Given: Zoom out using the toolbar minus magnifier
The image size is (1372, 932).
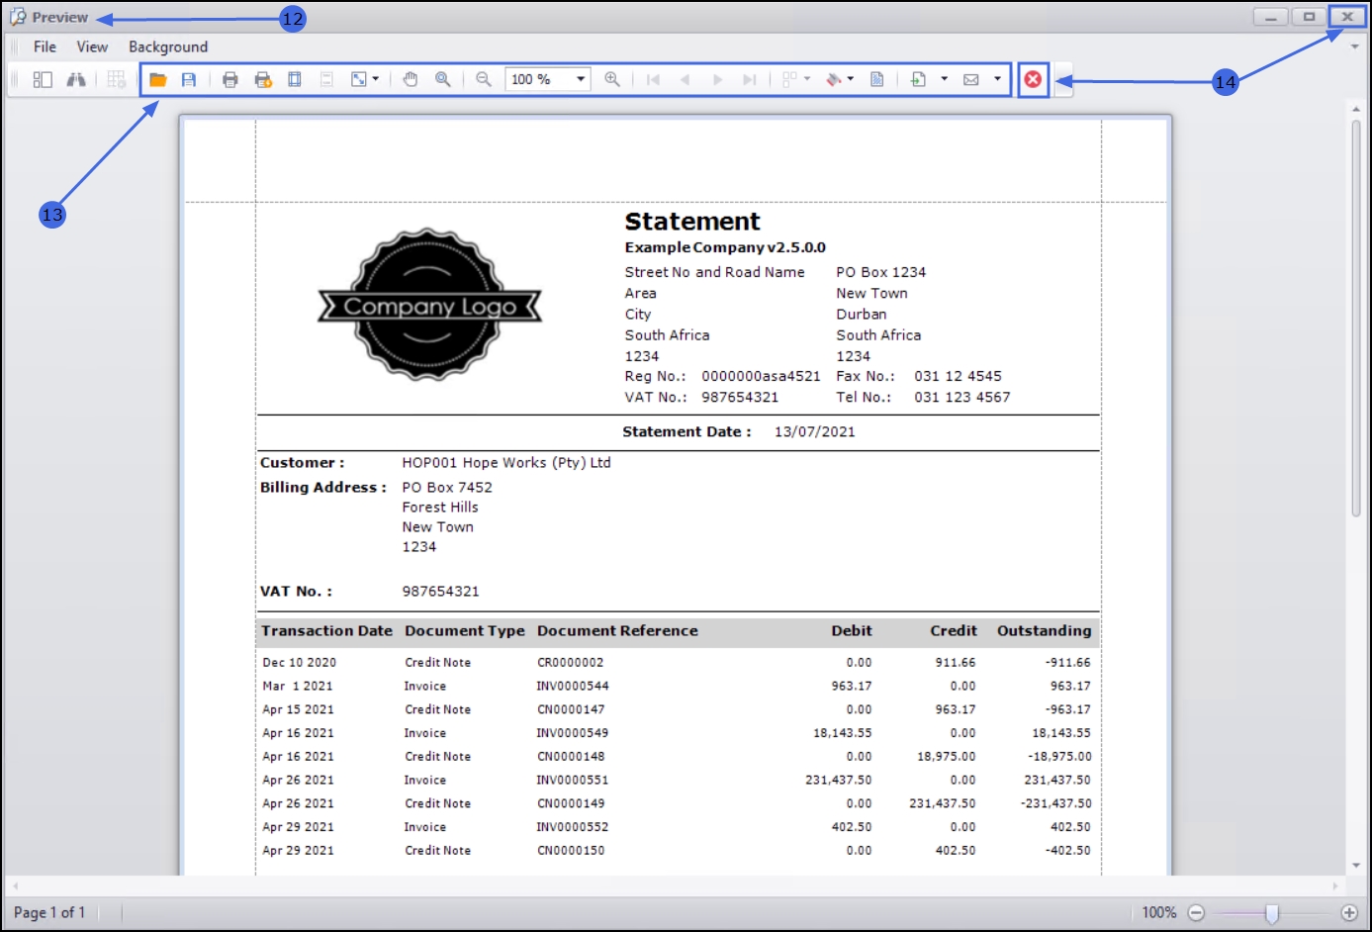Looking at the screenshot, I should [x=484, y=79].
